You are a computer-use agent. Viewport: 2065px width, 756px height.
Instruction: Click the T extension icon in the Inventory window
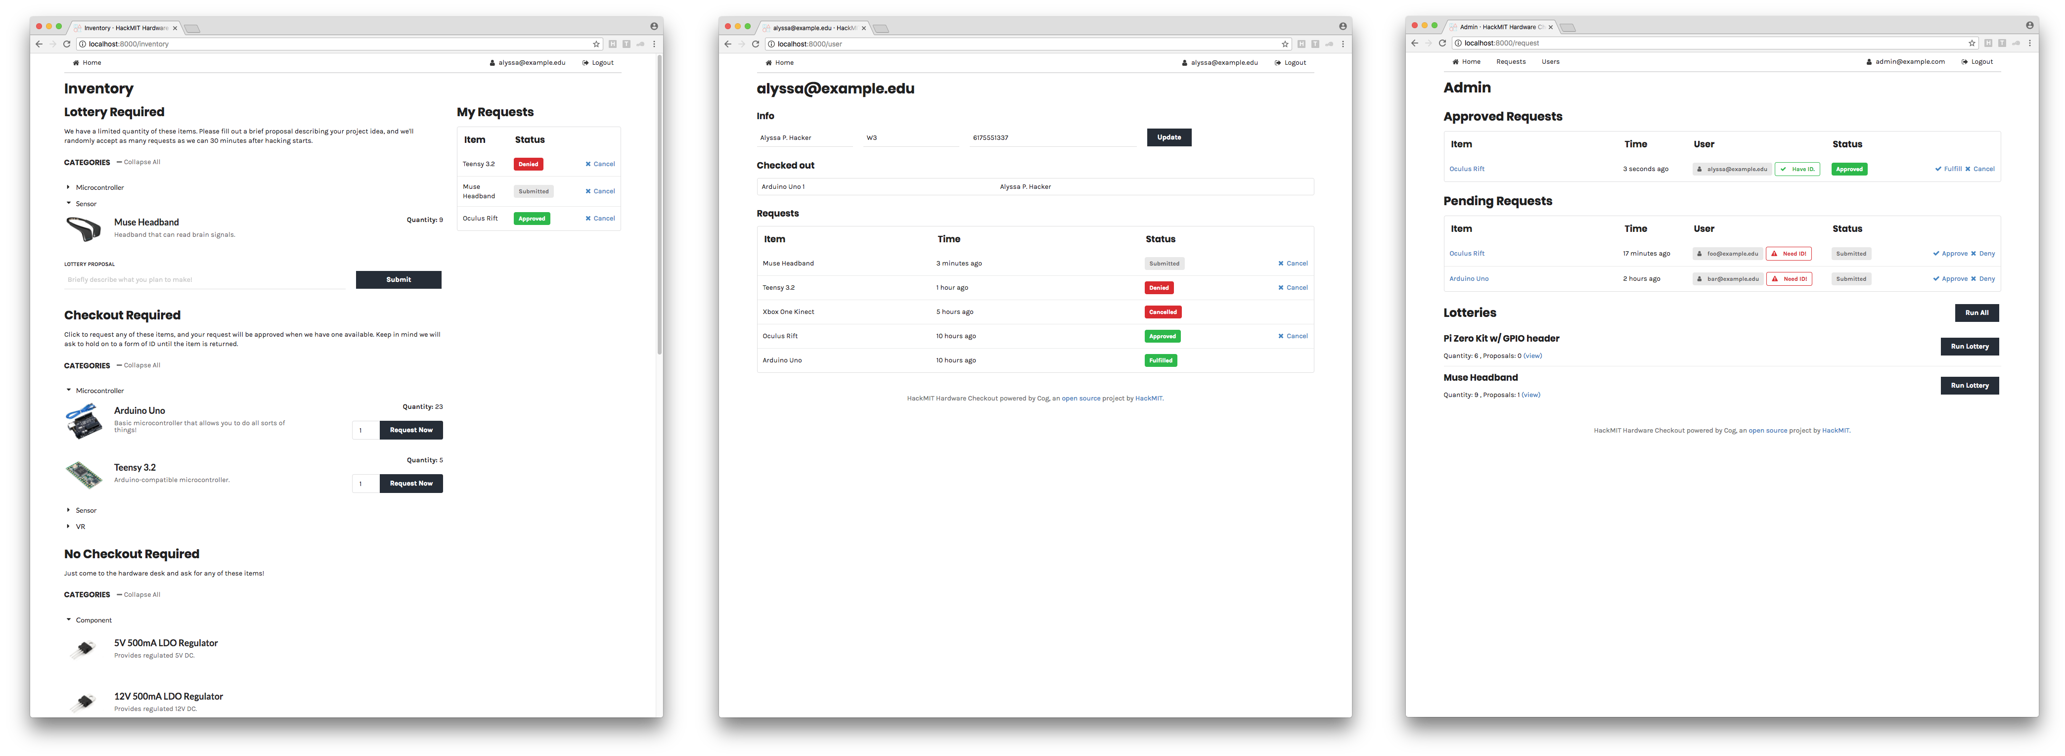(x=626, y=44)
